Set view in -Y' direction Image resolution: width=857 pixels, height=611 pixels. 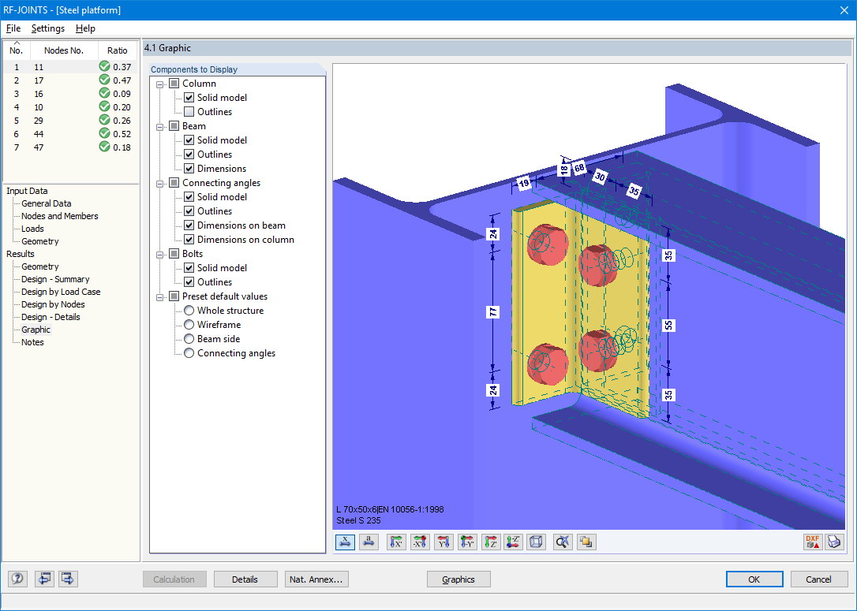coord(466,542)
